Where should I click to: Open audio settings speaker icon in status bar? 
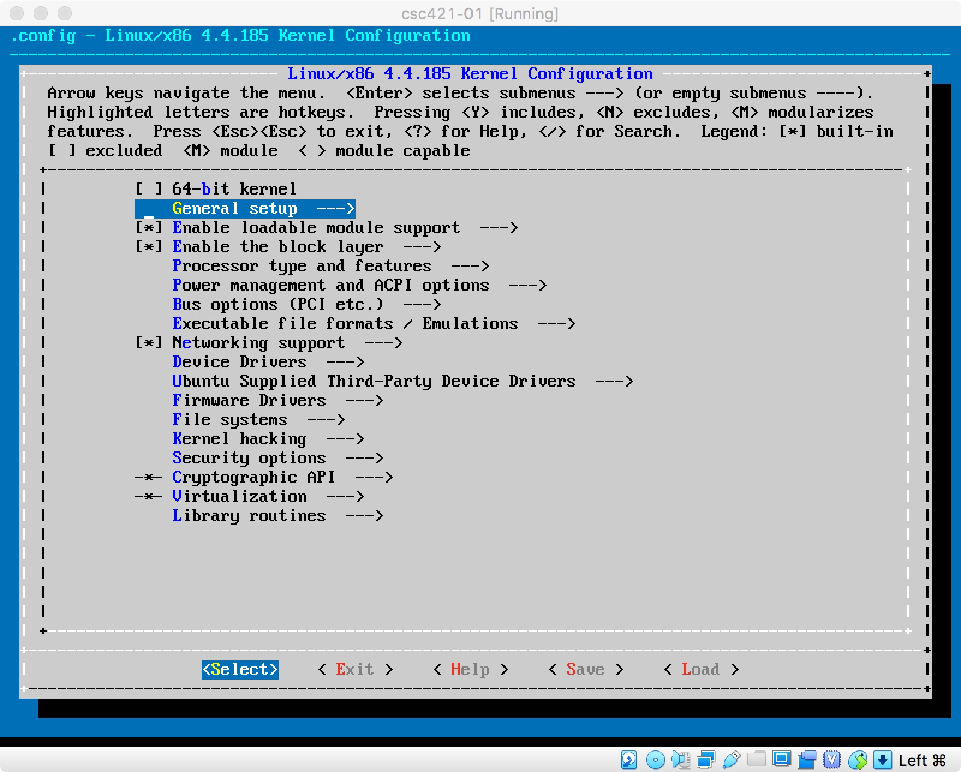(681, 759)
